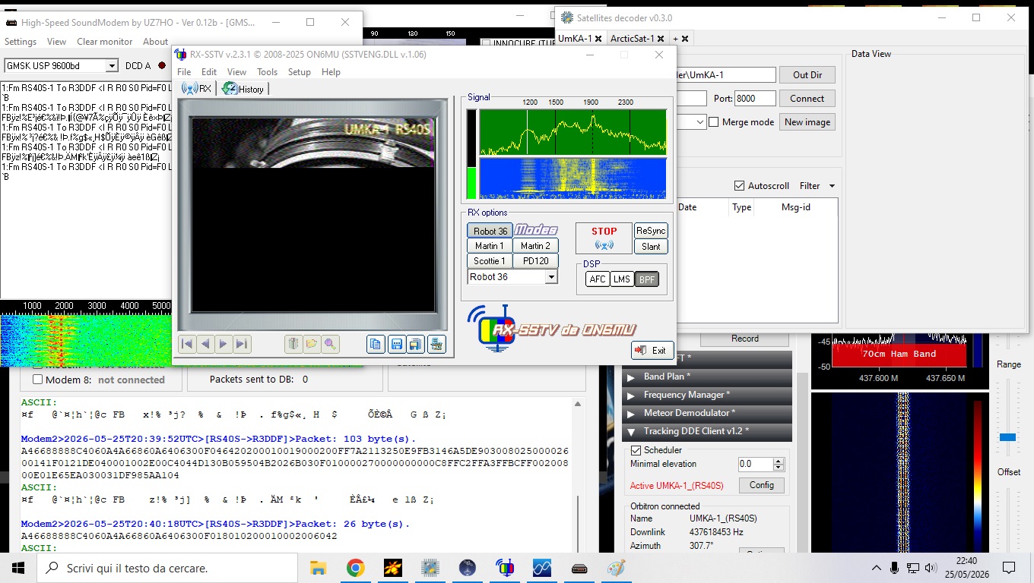
Task: Click the Config button in Tracking DDE Client
Action: tap(761, 485)
